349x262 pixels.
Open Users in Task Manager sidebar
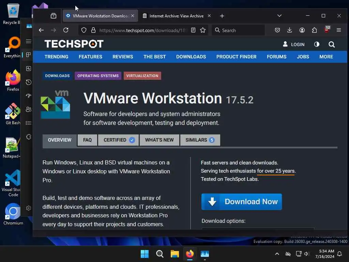click(x=29, y=110)
